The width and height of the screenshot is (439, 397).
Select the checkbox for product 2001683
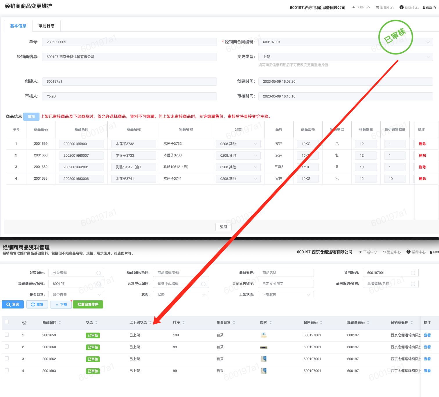click(x=7, y=370)
